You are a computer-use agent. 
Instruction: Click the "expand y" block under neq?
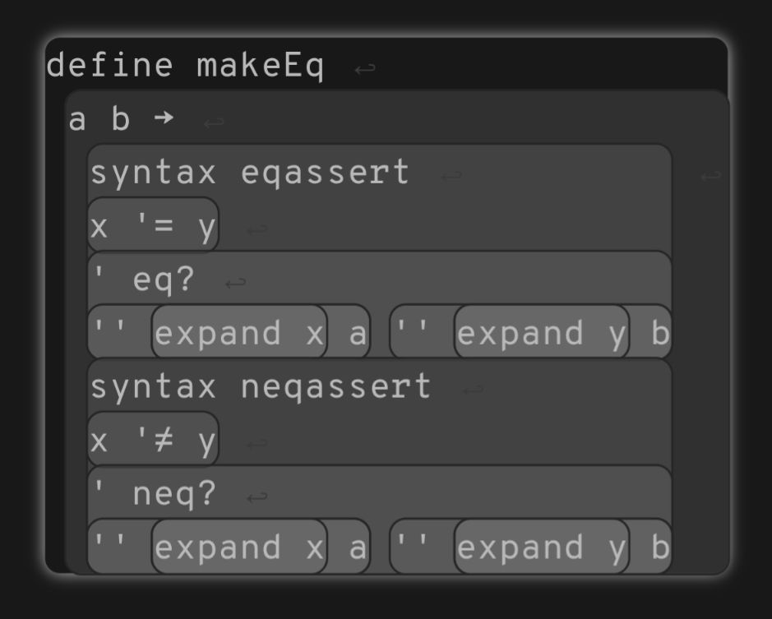541,547
